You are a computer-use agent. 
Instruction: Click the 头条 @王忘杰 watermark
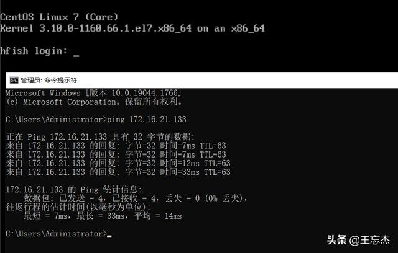coord(358,240)
